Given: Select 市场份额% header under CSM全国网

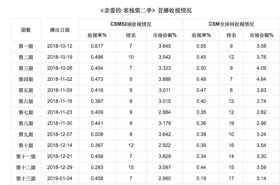Looking at the screenshot, I should click(262, 35).
